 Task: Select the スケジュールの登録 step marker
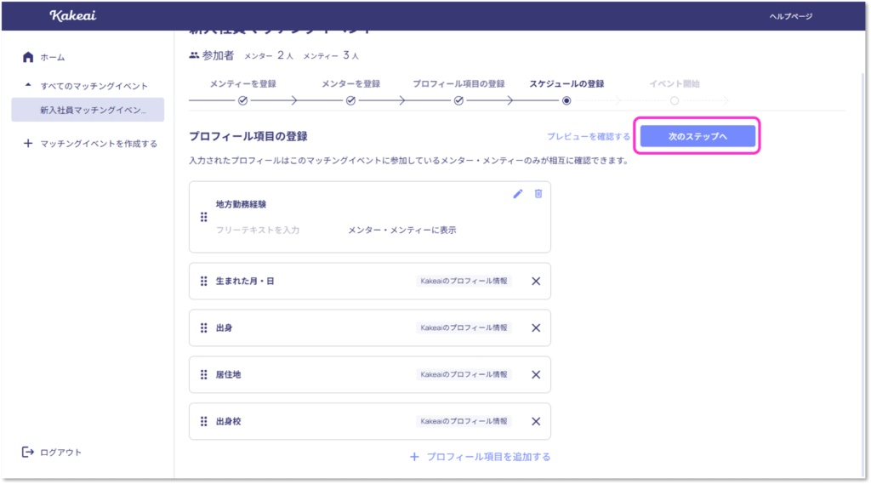pyautogui.click(x=566, y=100)
